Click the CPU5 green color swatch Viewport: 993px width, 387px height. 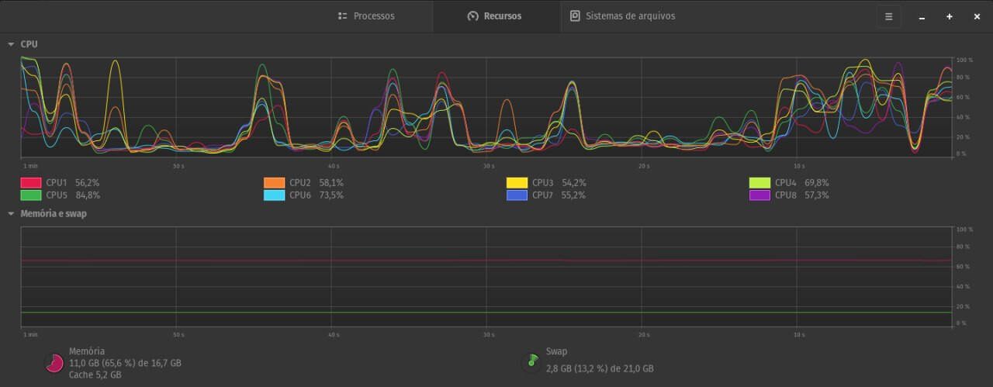click(x=30, y=195)
